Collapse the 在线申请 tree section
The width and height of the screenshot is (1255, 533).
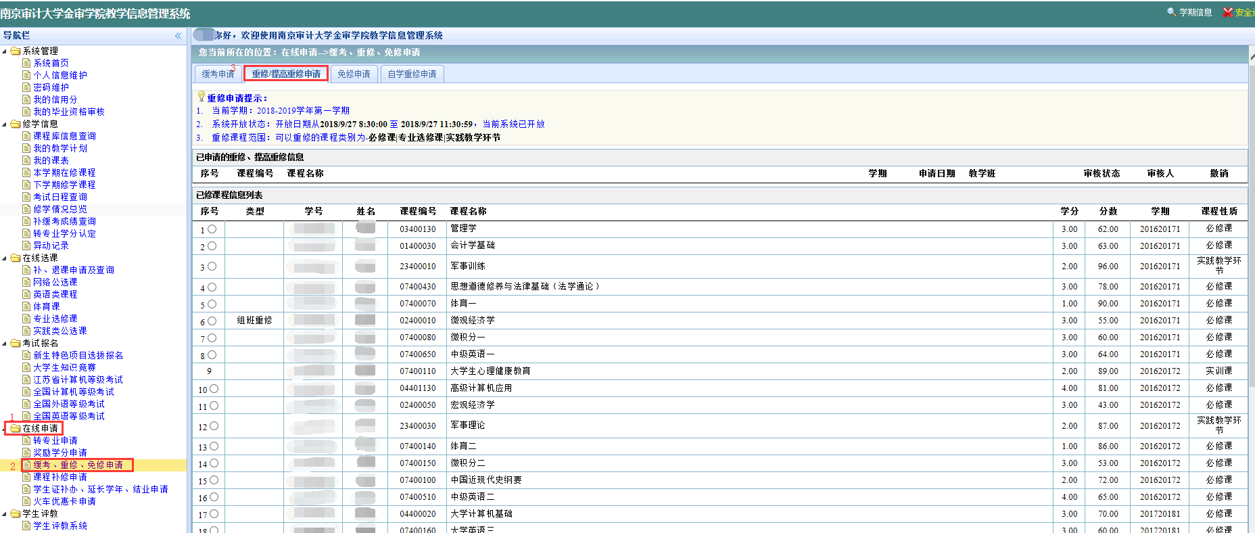[5, 429]
